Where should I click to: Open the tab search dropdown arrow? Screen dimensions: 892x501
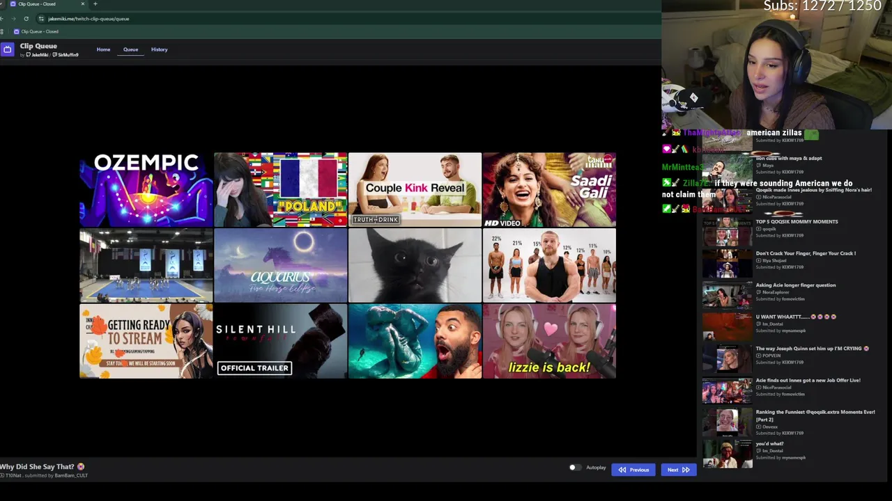coord(2,4)
